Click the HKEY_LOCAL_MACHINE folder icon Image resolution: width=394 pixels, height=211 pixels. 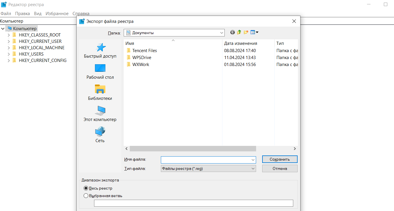pos(14,47)
